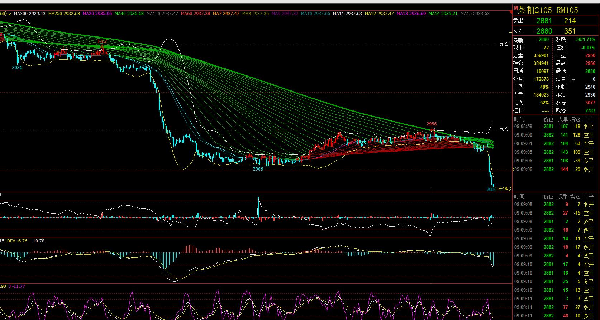Viewport: 600px width, 320px height.
Task: Select the MA11 2937.63 indicator label
Action: pos(347,14)
